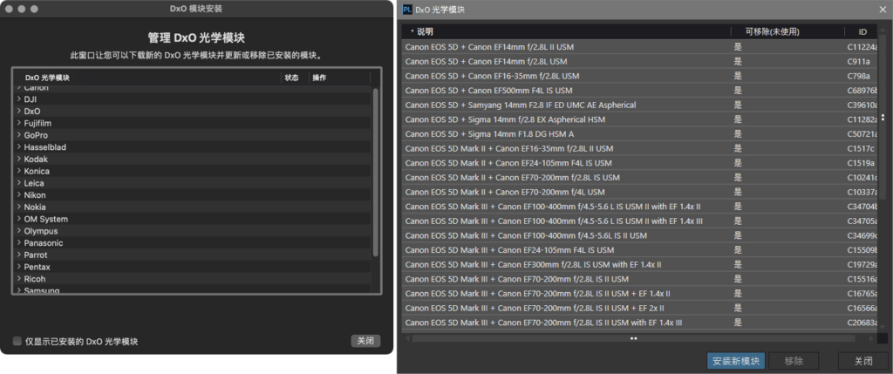The width and height of the screenshot is (893, 374).
Task: Select 5D Mark II + EF24-105mm F4L IS USM
Action: (641, 163)
